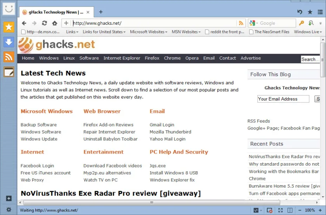Toggle the ad block icon in status bar
This screenshot has width=326, height=215.
(x=269, y=210)
